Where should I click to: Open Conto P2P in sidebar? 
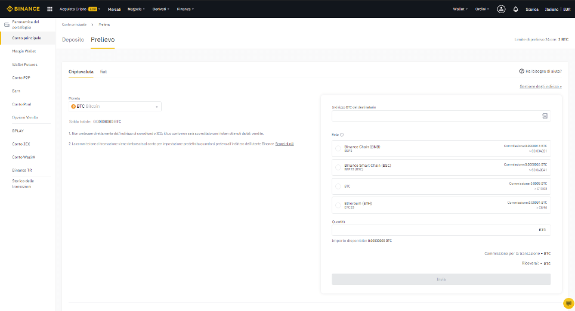pyautogui.click(x=21, y=77)
